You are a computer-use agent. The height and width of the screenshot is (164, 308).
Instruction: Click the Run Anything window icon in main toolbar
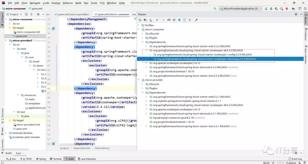(x=300, y=9)
